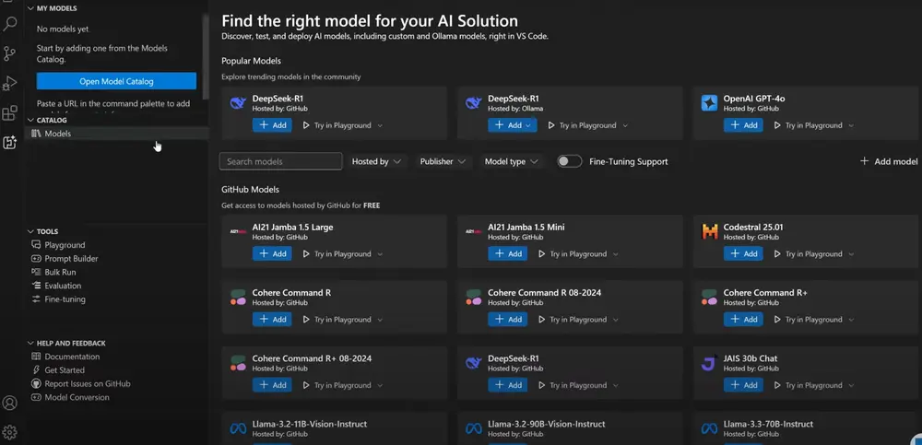
Task: Click DeepSeek-R1 logo in GitHub Models section
Action: pyautogui.click(x=473, y=363)
